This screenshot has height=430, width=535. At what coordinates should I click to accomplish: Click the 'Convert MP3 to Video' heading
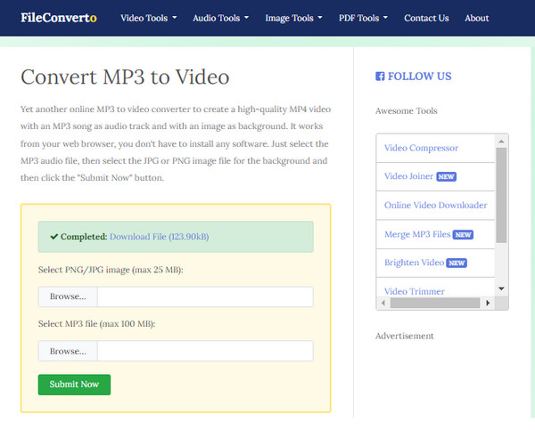coord(125,77)
